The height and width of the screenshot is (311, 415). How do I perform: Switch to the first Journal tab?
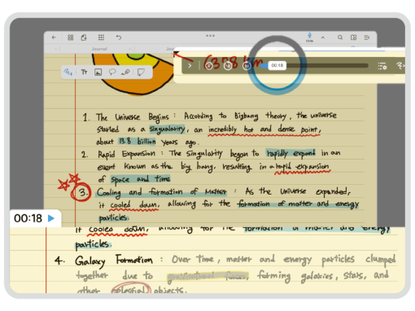coord(99,49)
